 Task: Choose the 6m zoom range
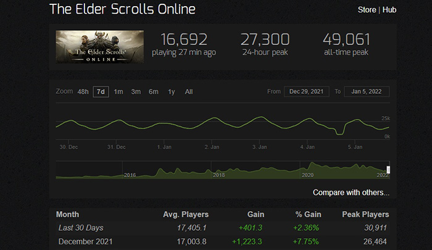tap(154, 92)
